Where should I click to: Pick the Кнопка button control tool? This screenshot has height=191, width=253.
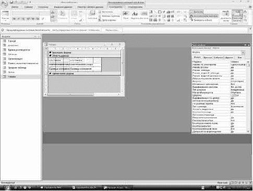[144, 15]
